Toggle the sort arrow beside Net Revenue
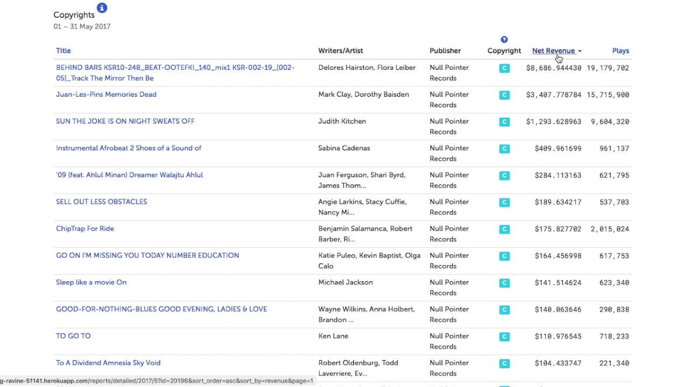 pyautogui.click(x=580, y=51)
